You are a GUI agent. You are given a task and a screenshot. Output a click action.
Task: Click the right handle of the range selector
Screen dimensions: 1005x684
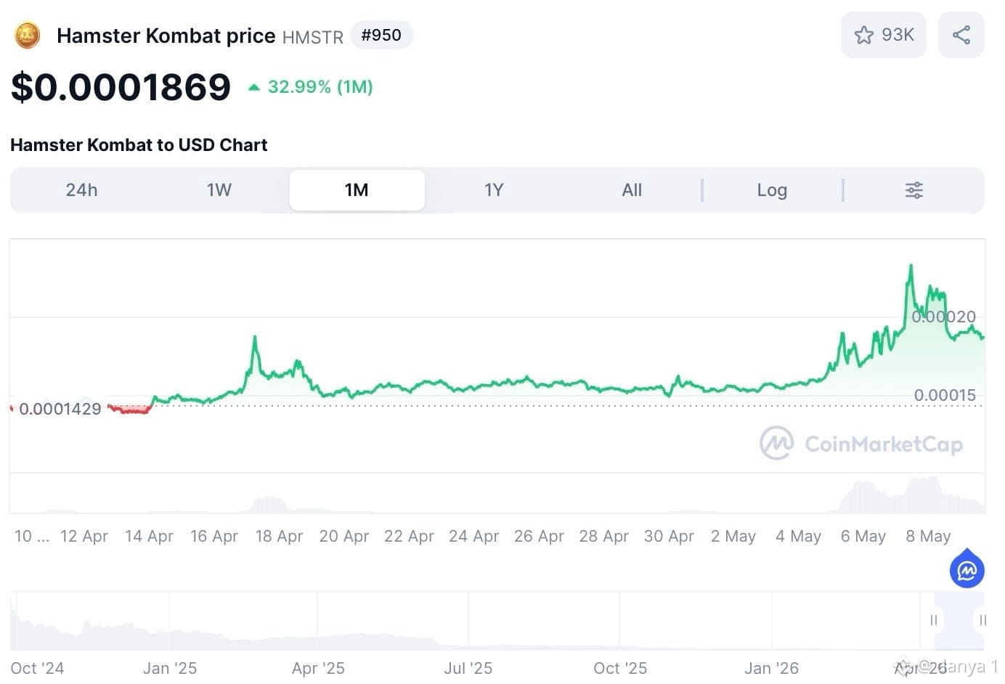tap(982, 620)
